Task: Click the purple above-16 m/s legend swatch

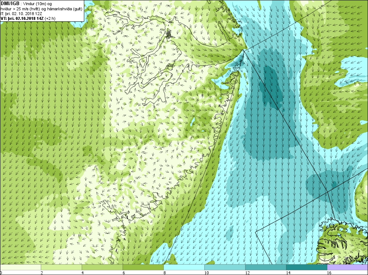Action: 347,267
